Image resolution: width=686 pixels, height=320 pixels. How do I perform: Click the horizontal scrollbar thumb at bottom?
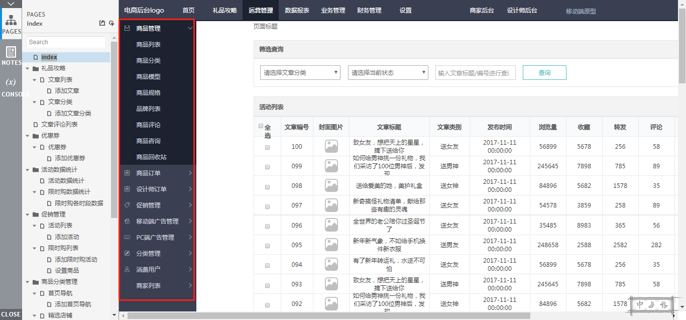[329, 315]
